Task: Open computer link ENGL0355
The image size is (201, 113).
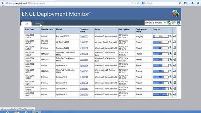Action: tap(84, 36)
